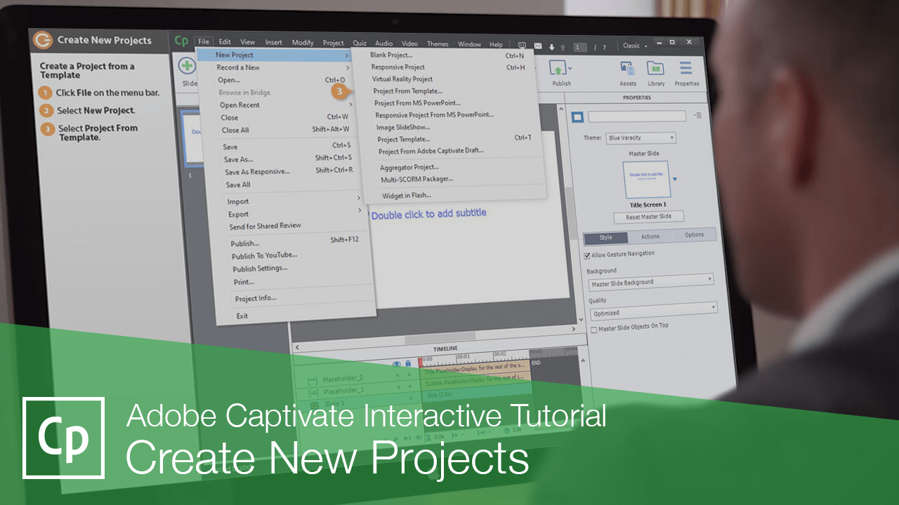Open the Background dropdown for Master Slide Background
The height and width of the screenshot is (505, 899).
(x=650, y=282)
